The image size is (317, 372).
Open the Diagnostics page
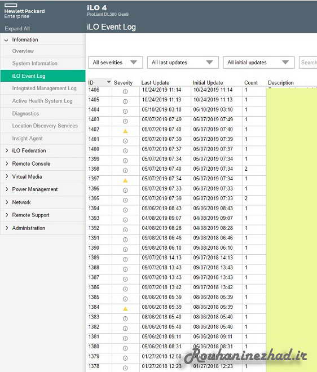(x=25, y=113)
